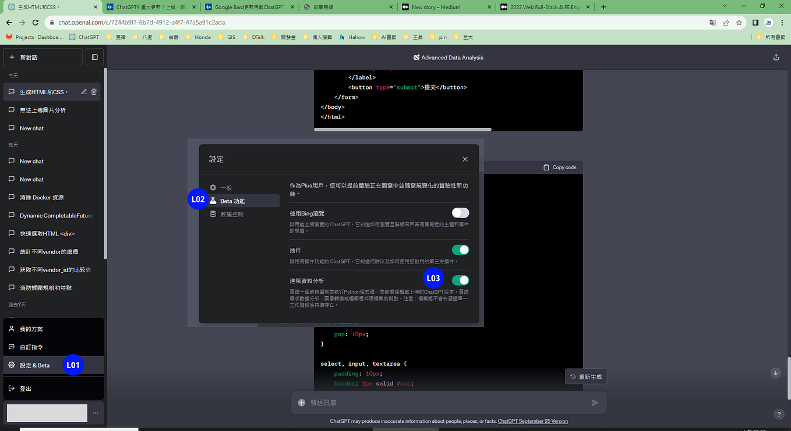Viewport: 791px width, 431px height.
Task: Click the new chat plus icon
Action: click(12, 58)
